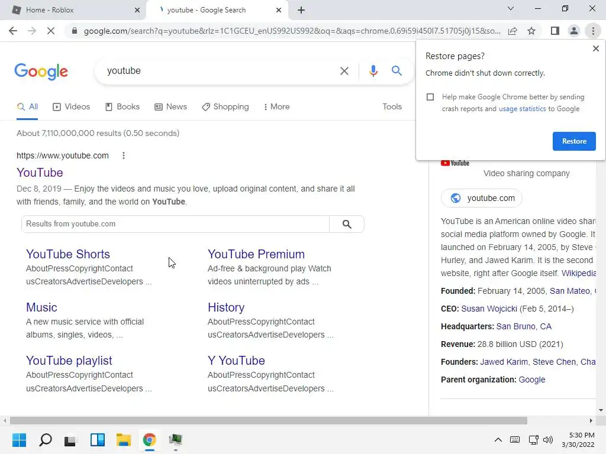This screenshot has width=606, height=454.
Task: Open the YouTube main result link
Action: (40, 173)
